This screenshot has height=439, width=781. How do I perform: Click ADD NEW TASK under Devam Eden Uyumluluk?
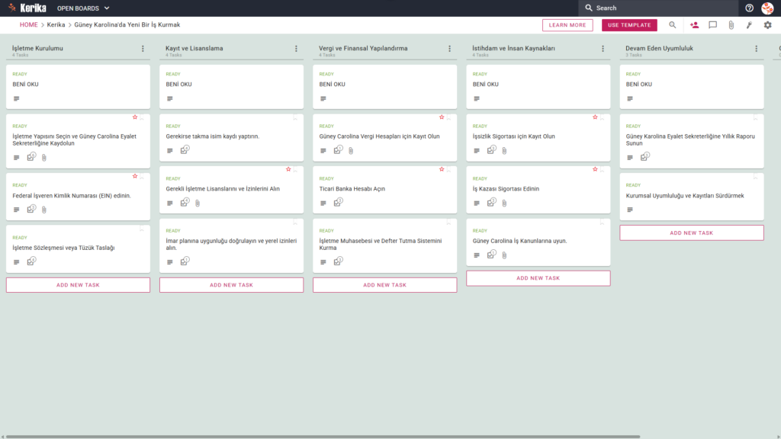click(x=691, y=233)
